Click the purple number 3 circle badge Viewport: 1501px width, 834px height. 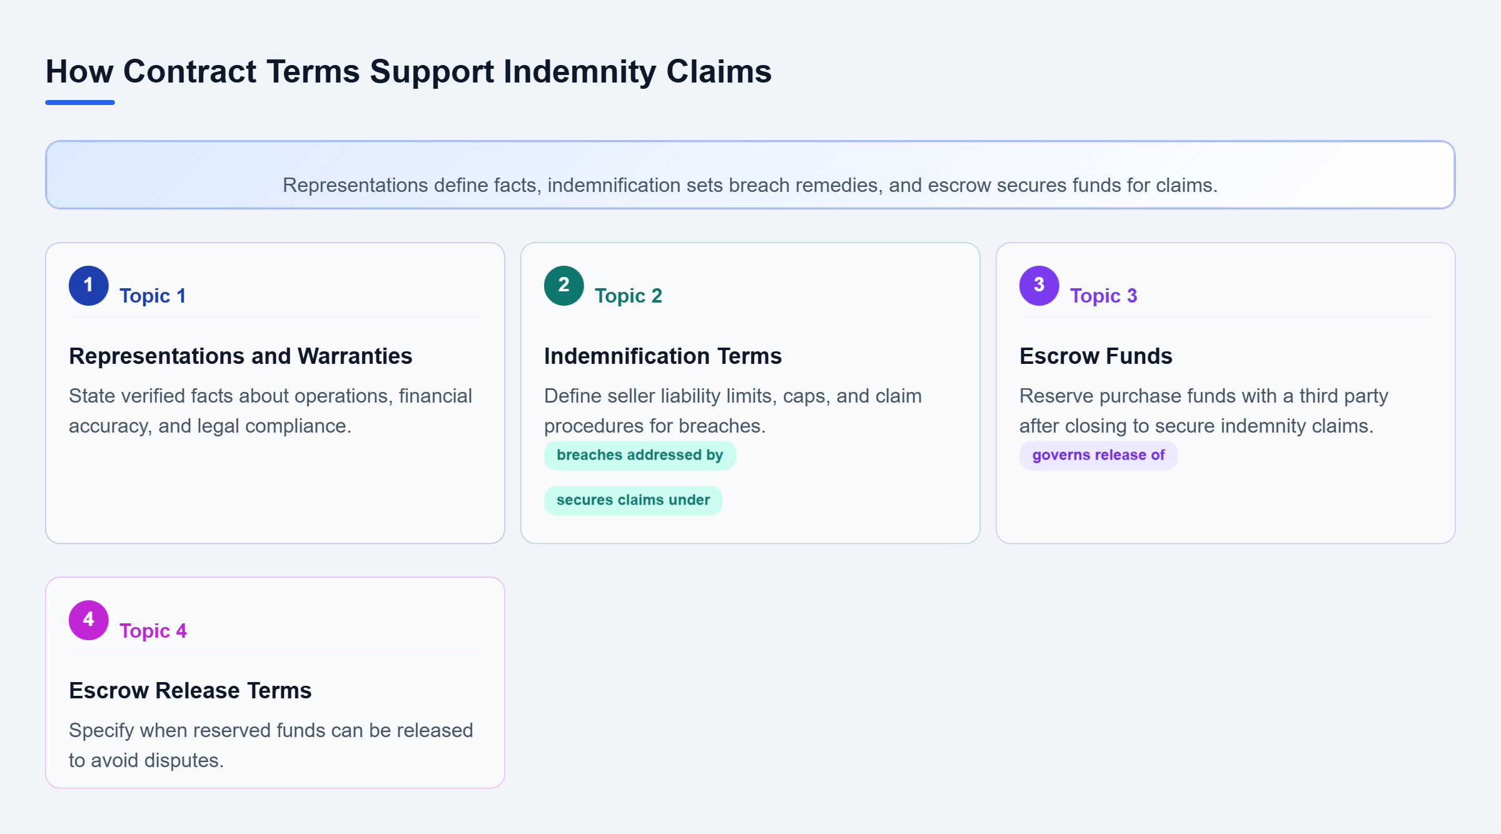pyautogui.click(x=1039, y=286)
